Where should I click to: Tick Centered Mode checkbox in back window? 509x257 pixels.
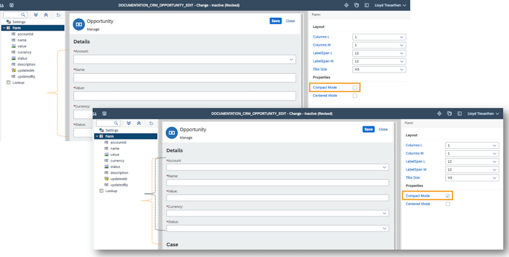(x=355, y=95)
